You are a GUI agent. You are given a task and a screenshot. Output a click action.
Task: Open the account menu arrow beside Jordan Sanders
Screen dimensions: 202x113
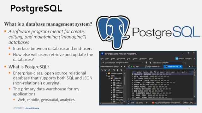194,59
